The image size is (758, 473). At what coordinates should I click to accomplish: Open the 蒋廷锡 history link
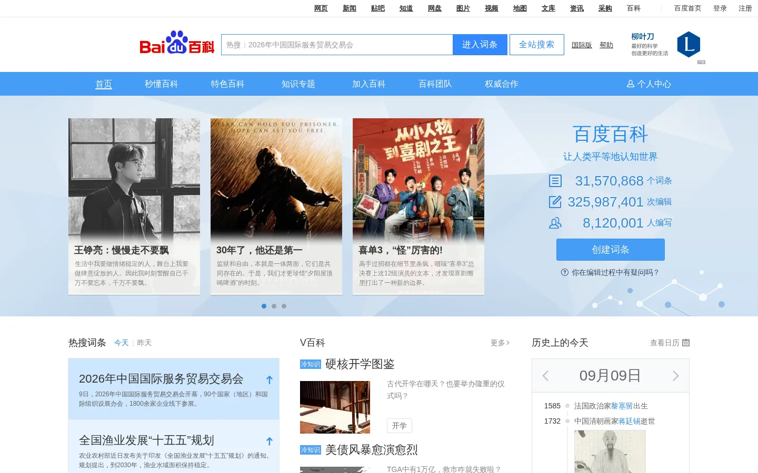pos(630,421)
